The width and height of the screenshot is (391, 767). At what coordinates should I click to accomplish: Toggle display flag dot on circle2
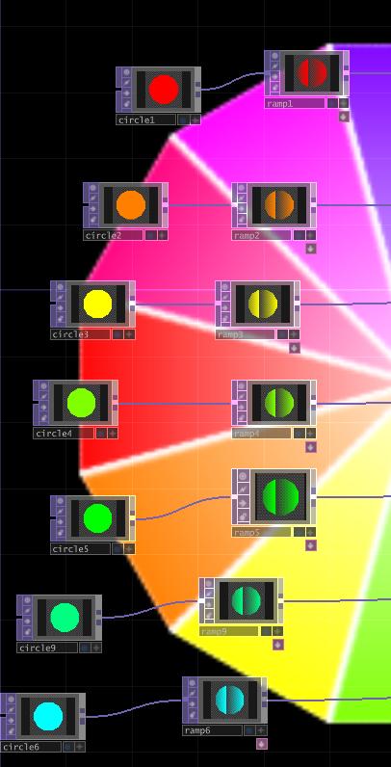click(x=151, y=235)
